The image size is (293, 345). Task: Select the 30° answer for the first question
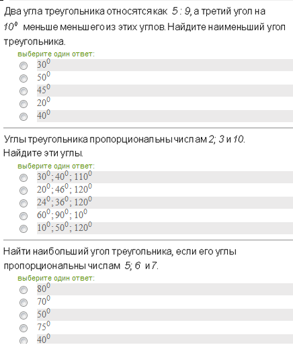(x=24, y=66)
